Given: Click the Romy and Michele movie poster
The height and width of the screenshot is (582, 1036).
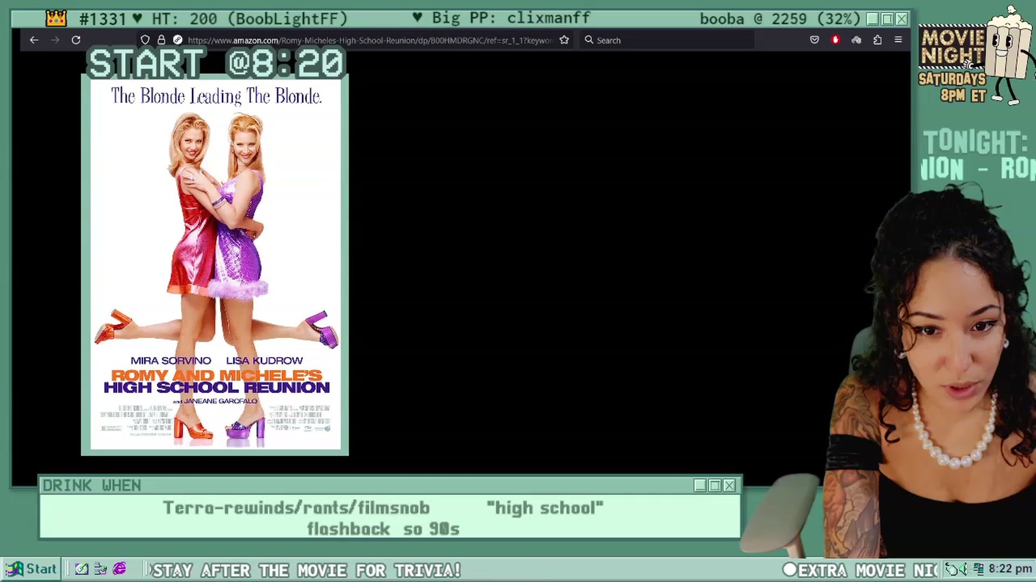Looking at the screenshot, I should click(215, 265).
